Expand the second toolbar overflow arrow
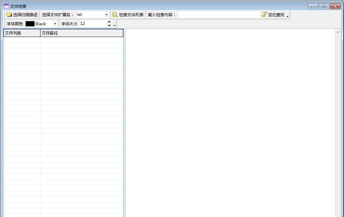This screenshot has width=344, height=217. pyautogui.click(x=114, y=26)
